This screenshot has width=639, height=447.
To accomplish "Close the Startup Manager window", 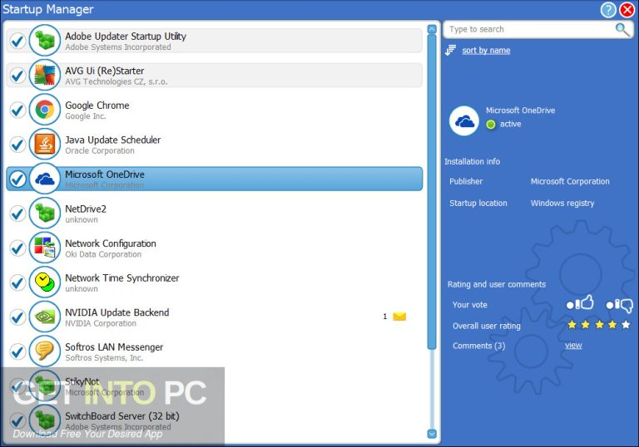I will (627, 9).
